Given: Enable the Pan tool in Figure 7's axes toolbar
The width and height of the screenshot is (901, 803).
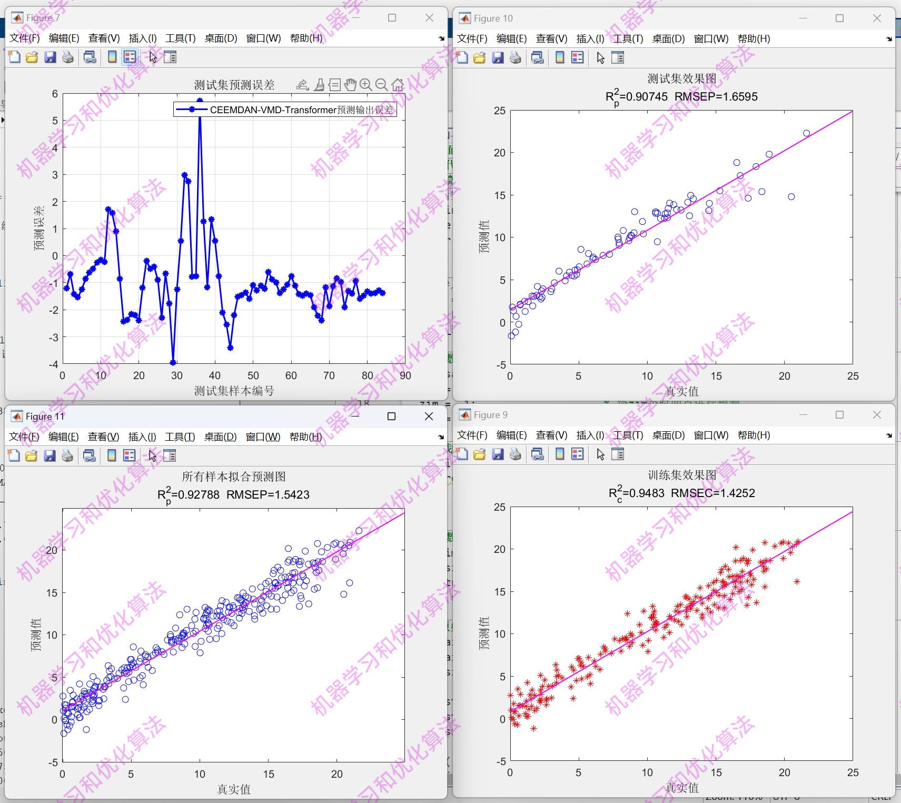Looking at the screenshot, I should (x=350, y=84).
